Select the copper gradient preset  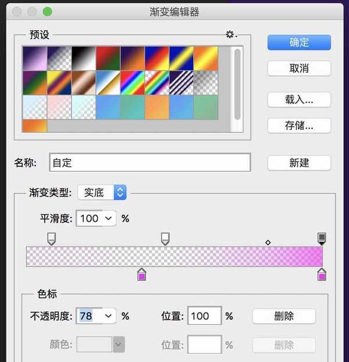click(x=84, y=83)
